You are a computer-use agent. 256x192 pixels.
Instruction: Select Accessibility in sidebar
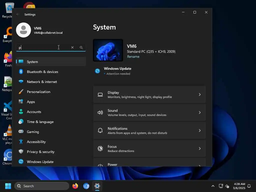pyautogui.click(x=51, y=142)
